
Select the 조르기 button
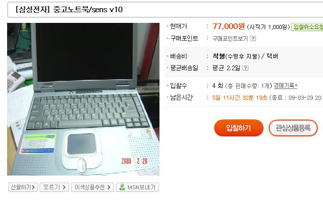[54, 187]
